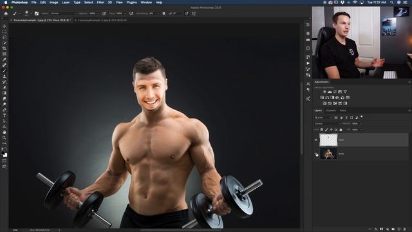Switch to the Channels tab
412x232 pixels.
pos(330,110)
